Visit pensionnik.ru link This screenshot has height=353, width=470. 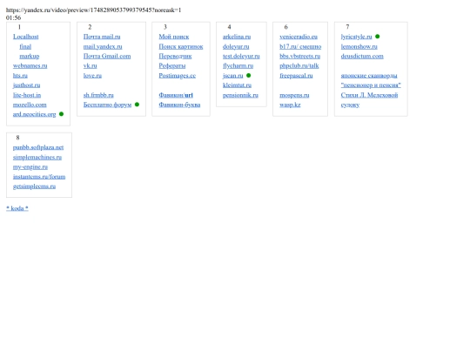point(240,95)
